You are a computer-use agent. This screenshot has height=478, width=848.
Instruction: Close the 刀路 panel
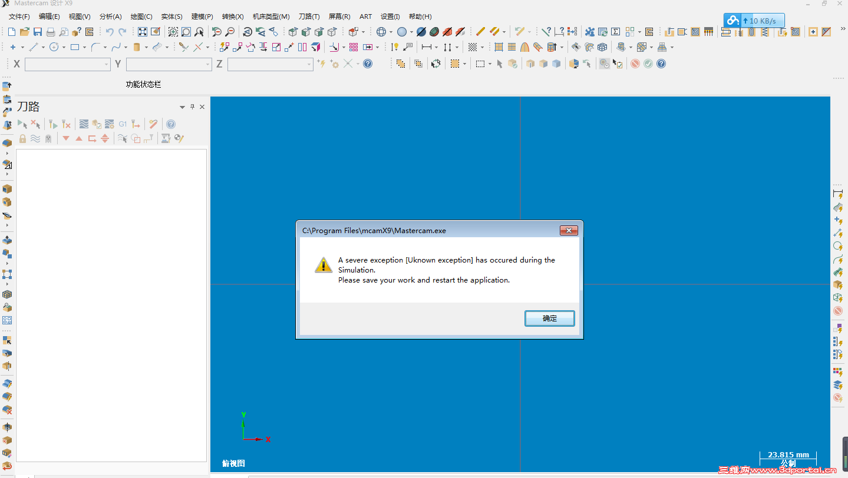(x=202, y=107)
